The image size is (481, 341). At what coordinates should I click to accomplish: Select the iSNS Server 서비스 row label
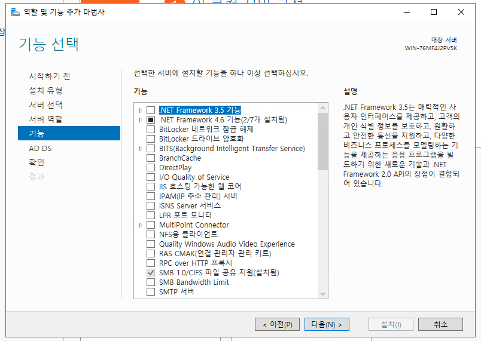[x=190, y=205]
